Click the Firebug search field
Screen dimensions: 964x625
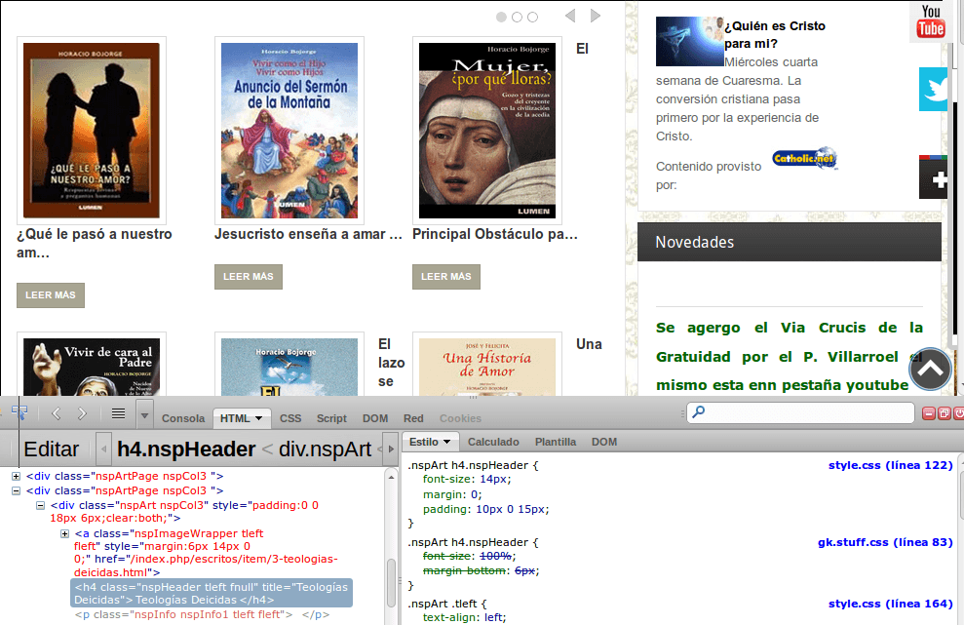800,412
